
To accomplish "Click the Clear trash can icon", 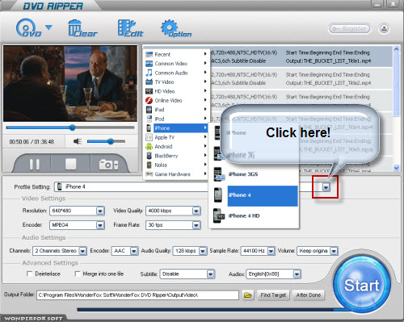I will tap(82, 28).
